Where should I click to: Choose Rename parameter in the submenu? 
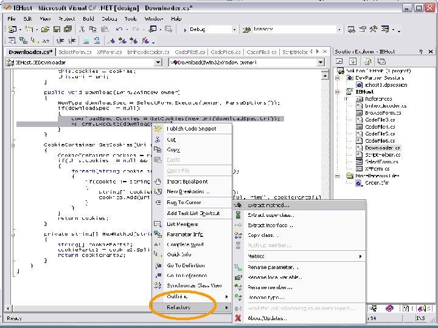click(x=299, y=267)
